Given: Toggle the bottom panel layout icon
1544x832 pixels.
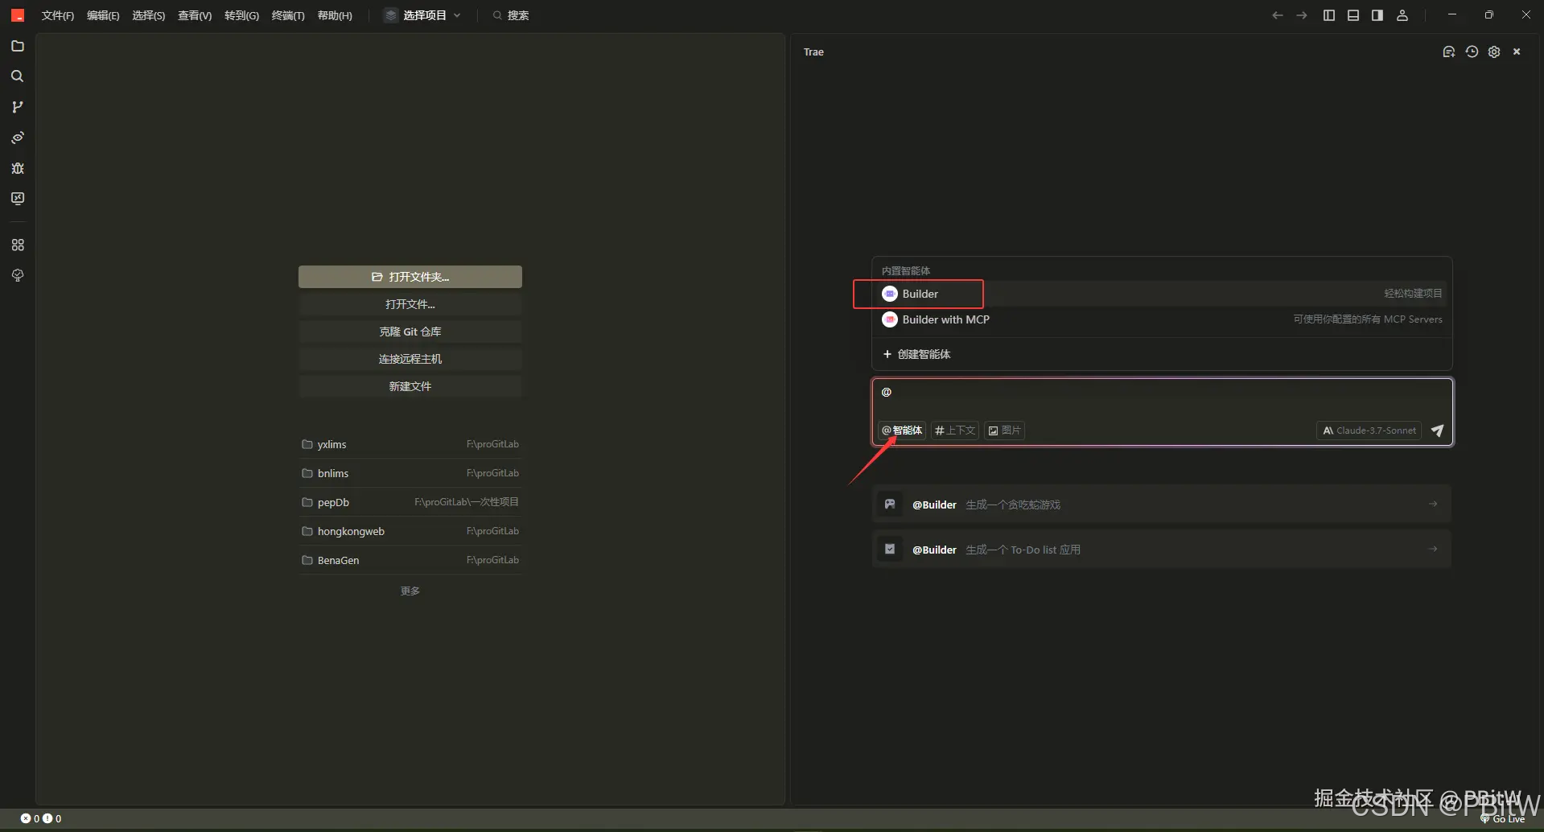Looking at the screenshot, I should pos(1353,15).
